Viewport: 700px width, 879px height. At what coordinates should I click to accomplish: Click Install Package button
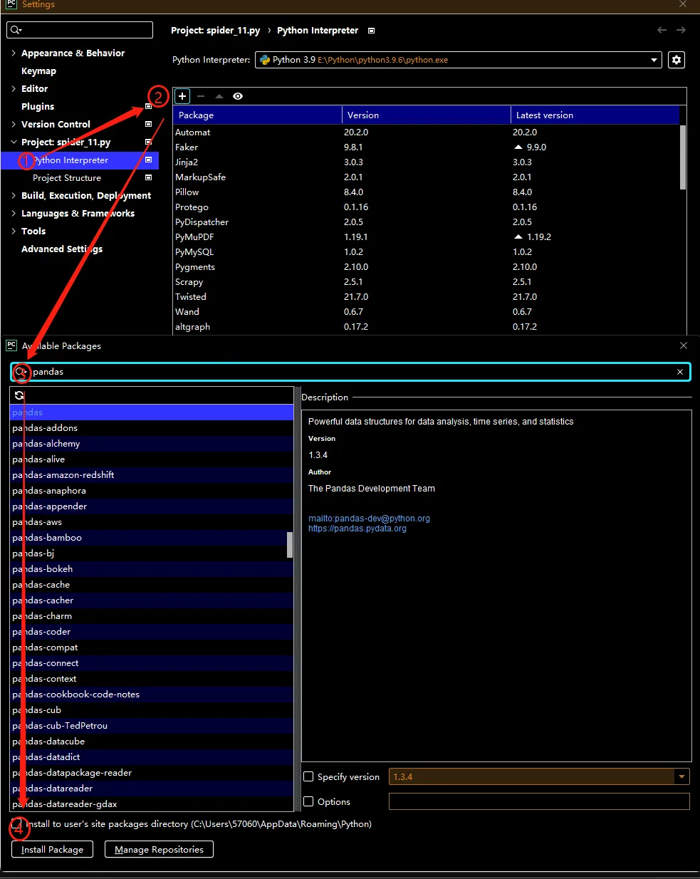pos(52,849)
